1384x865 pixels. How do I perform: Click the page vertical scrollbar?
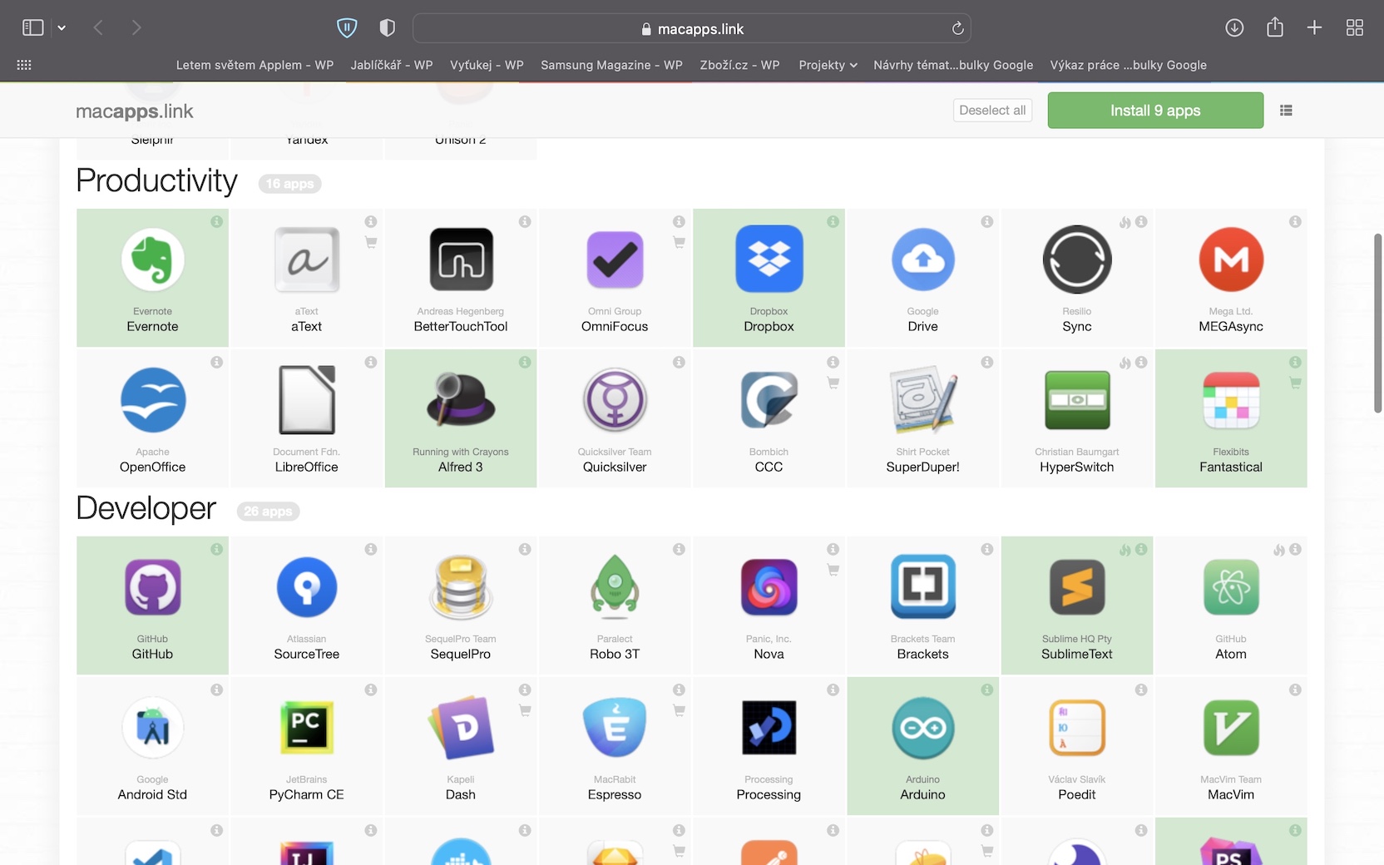pos(1377,323)
